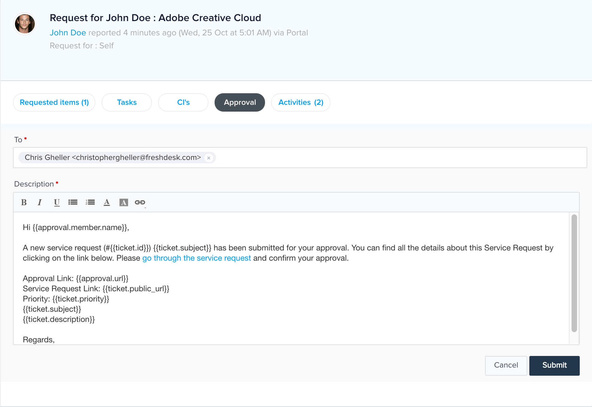Open John Doe's profile link
Viewport: 592px width, 407px height.
[68, 33]
